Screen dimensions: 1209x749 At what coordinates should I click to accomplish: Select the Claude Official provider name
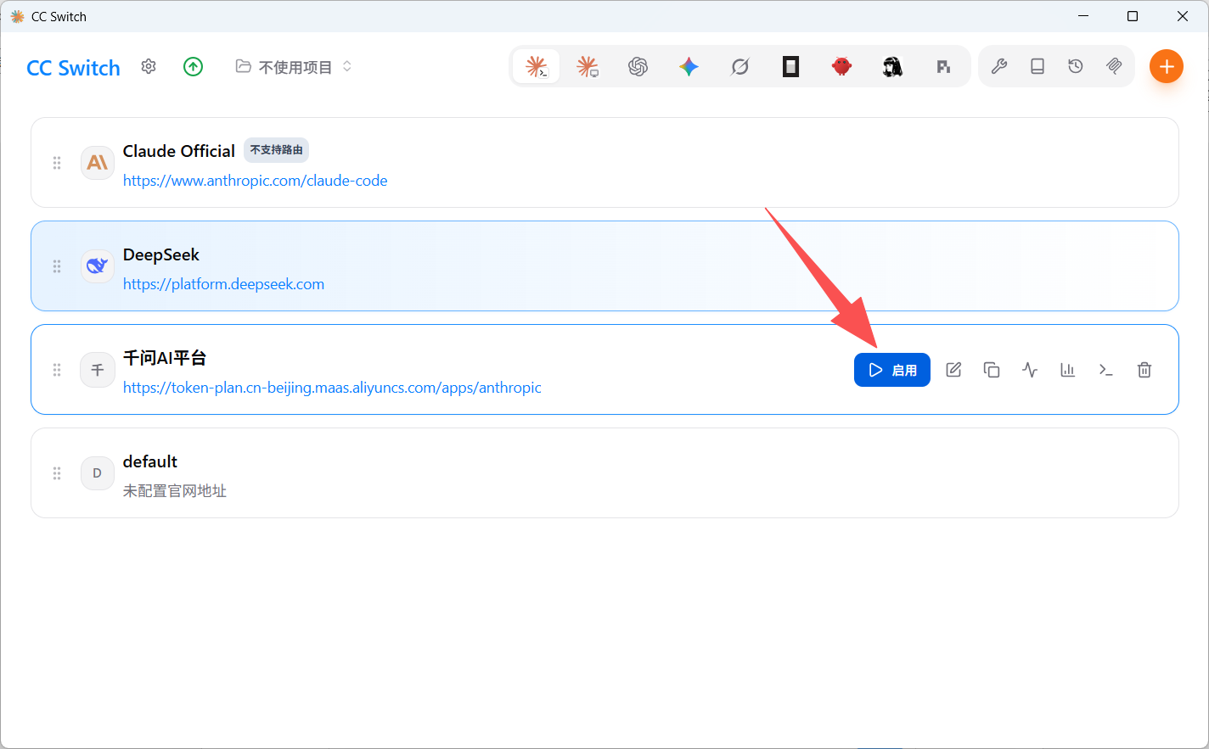[x=179, y=151]
